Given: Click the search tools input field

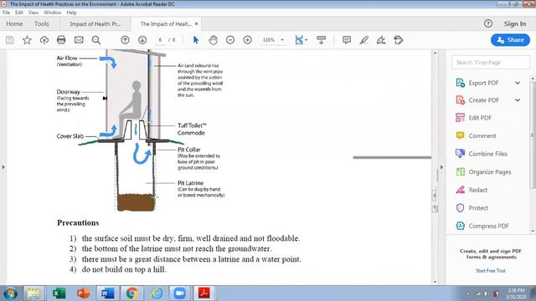Looking at the screenshot, I should tap(491, 63).
